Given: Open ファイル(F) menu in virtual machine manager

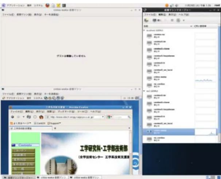Looking at the screenshot, I should (x=150, y=15).
